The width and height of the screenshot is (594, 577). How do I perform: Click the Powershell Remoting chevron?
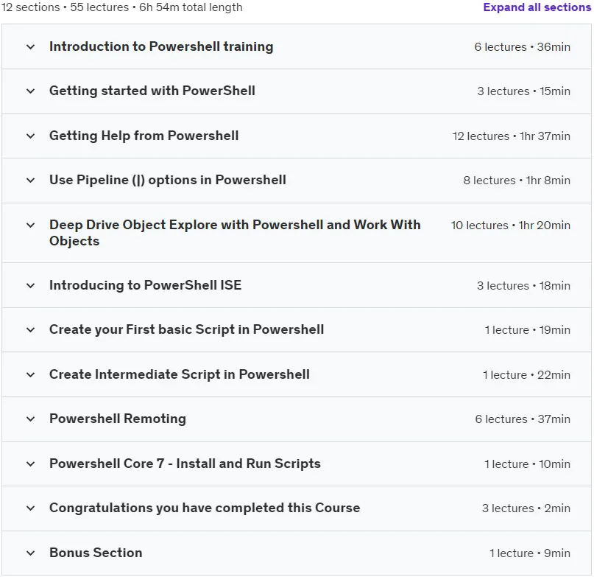pyautogui.click(x=31, y=419)
